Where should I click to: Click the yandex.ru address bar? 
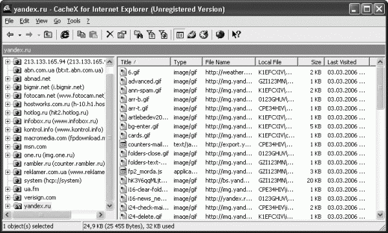[x=194, y=50]
